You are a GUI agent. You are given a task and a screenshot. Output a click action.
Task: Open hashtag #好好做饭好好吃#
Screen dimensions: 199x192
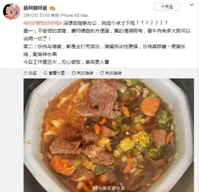tap(43, 23)
